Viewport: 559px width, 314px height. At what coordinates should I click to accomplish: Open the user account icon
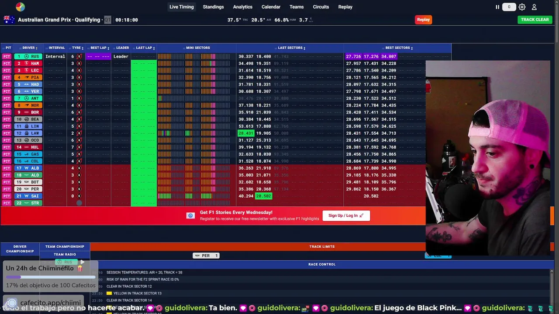534,7
